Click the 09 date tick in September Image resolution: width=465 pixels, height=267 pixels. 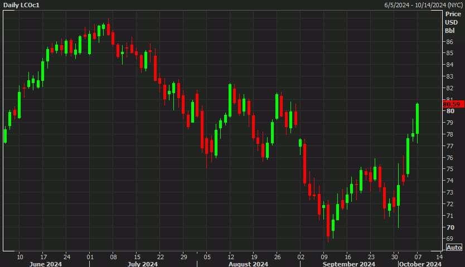[324, 257]
